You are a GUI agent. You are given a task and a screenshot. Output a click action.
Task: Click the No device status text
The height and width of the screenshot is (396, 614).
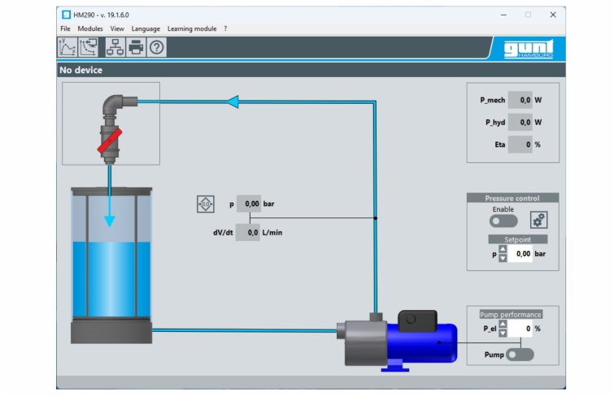pyautogui.click(x=81, y=71)
